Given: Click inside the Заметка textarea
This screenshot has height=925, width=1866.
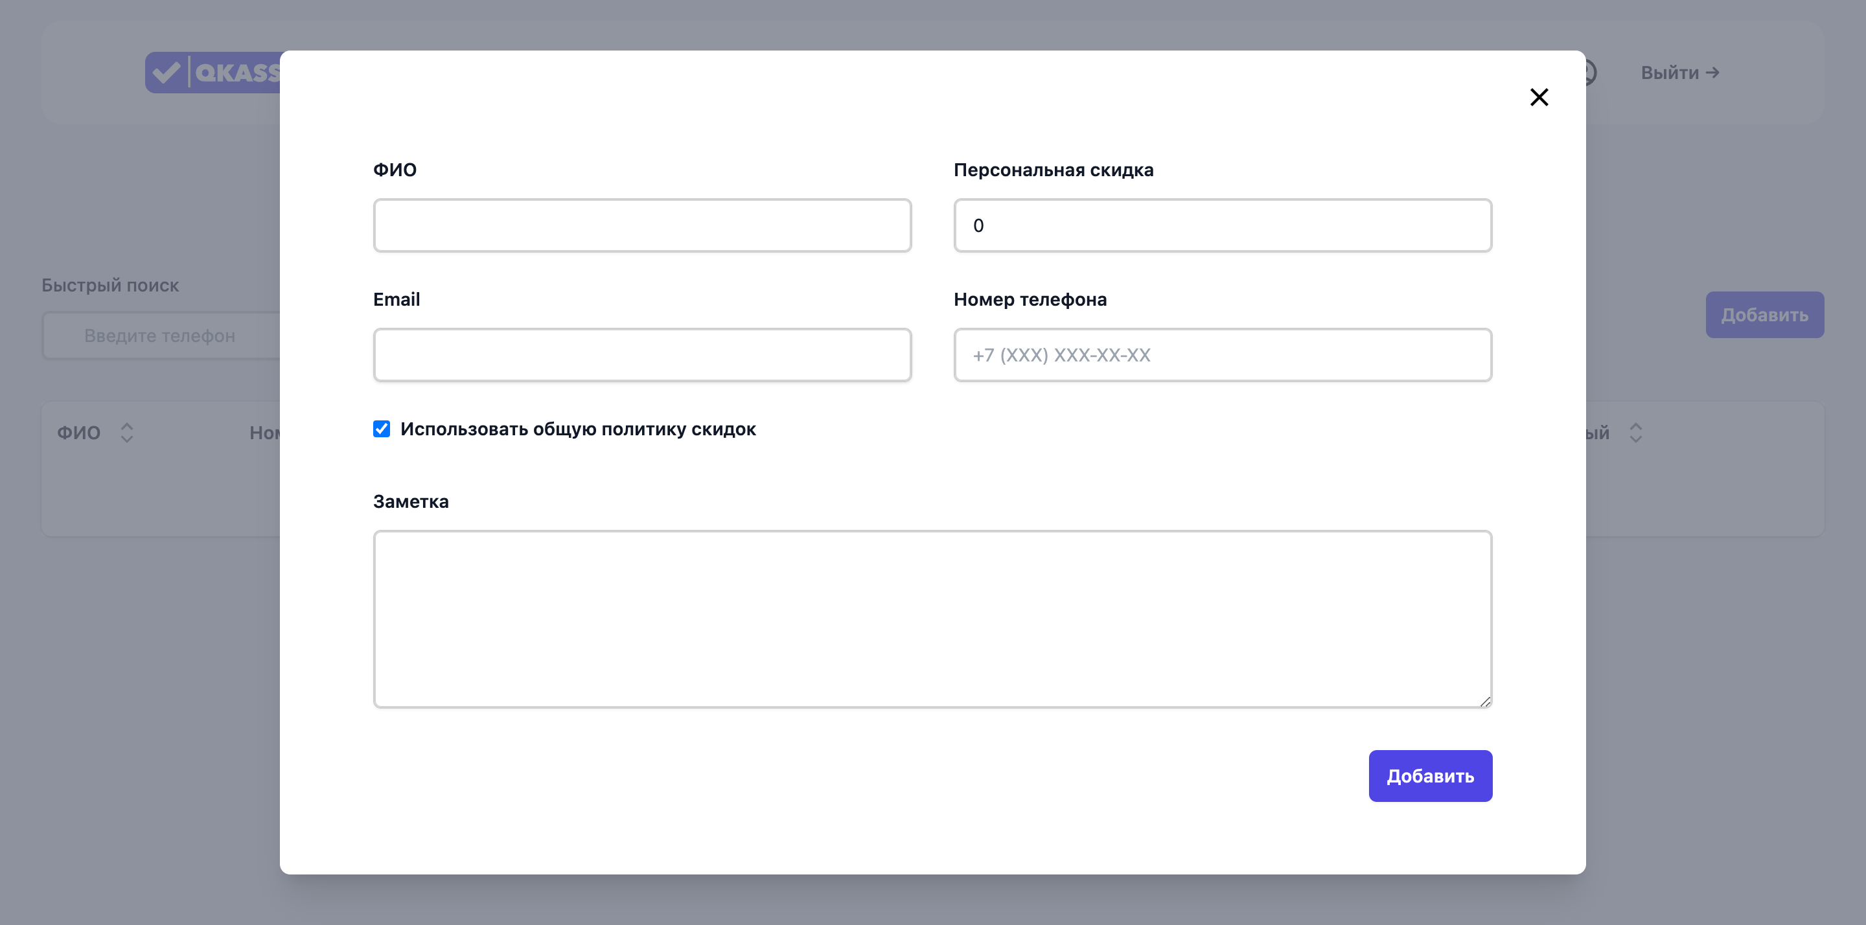Looking at the screenshot, I should 932,619.
